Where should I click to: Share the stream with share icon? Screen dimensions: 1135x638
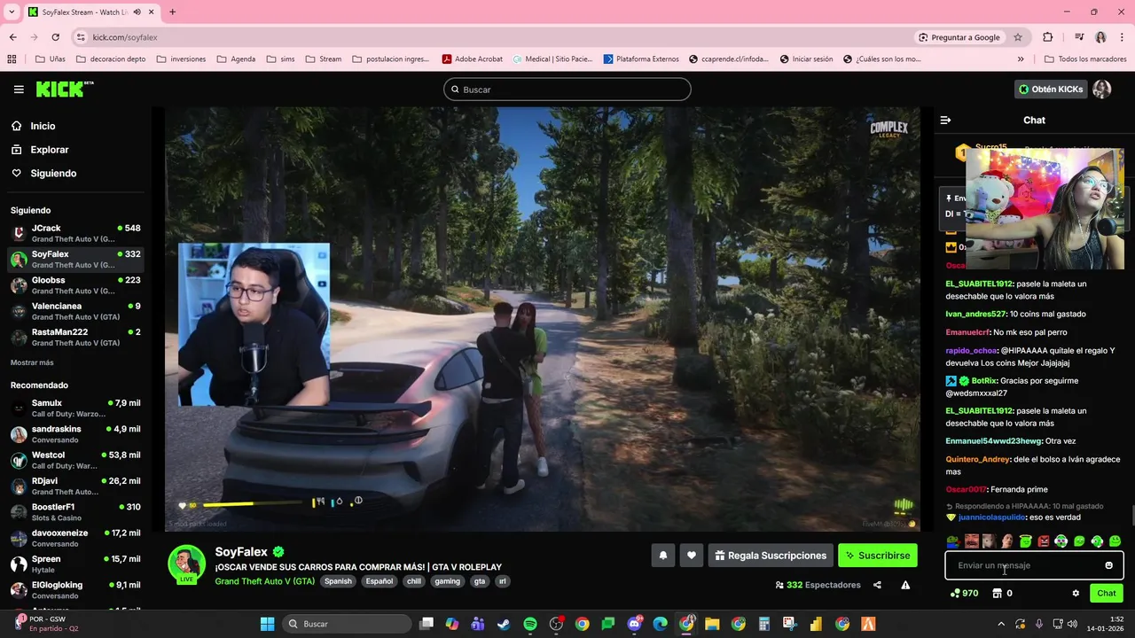[x=877, y=585]
